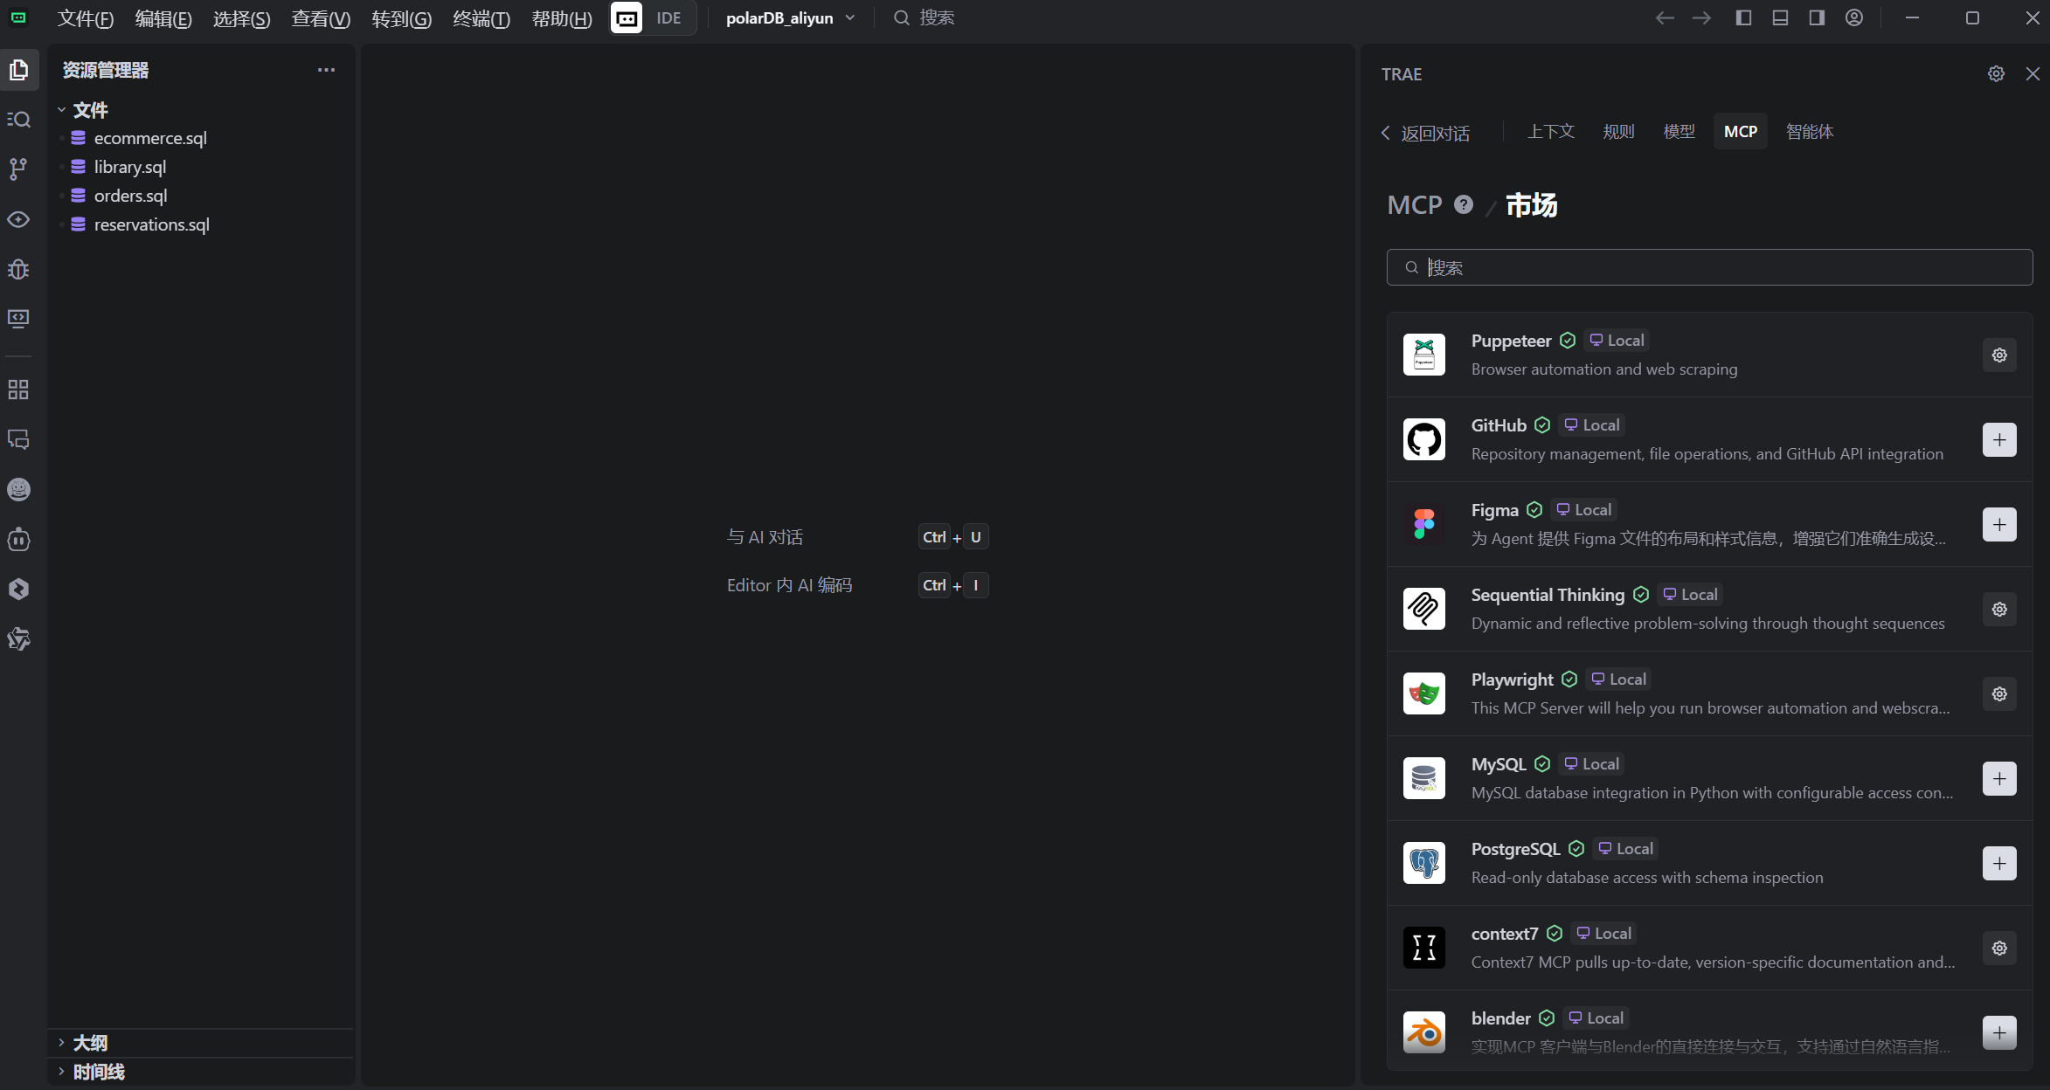
Task: Toggle the right side panel layout icon
Action: [1817, 17]
